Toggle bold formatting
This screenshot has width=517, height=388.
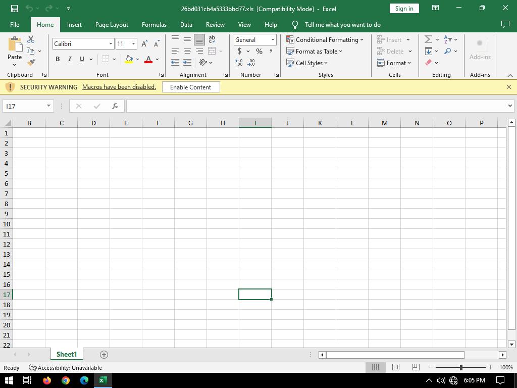click(58, 59)
